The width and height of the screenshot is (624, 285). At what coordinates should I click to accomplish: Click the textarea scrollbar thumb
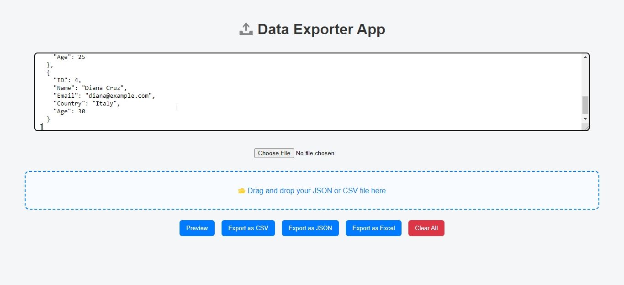585,105
